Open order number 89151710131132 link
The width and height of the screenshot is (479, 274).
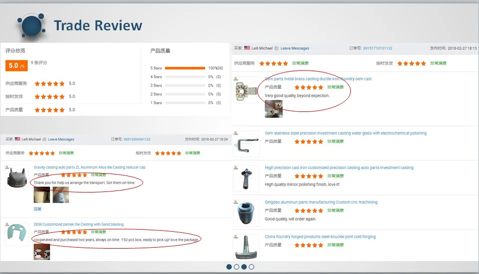point(378,48)
